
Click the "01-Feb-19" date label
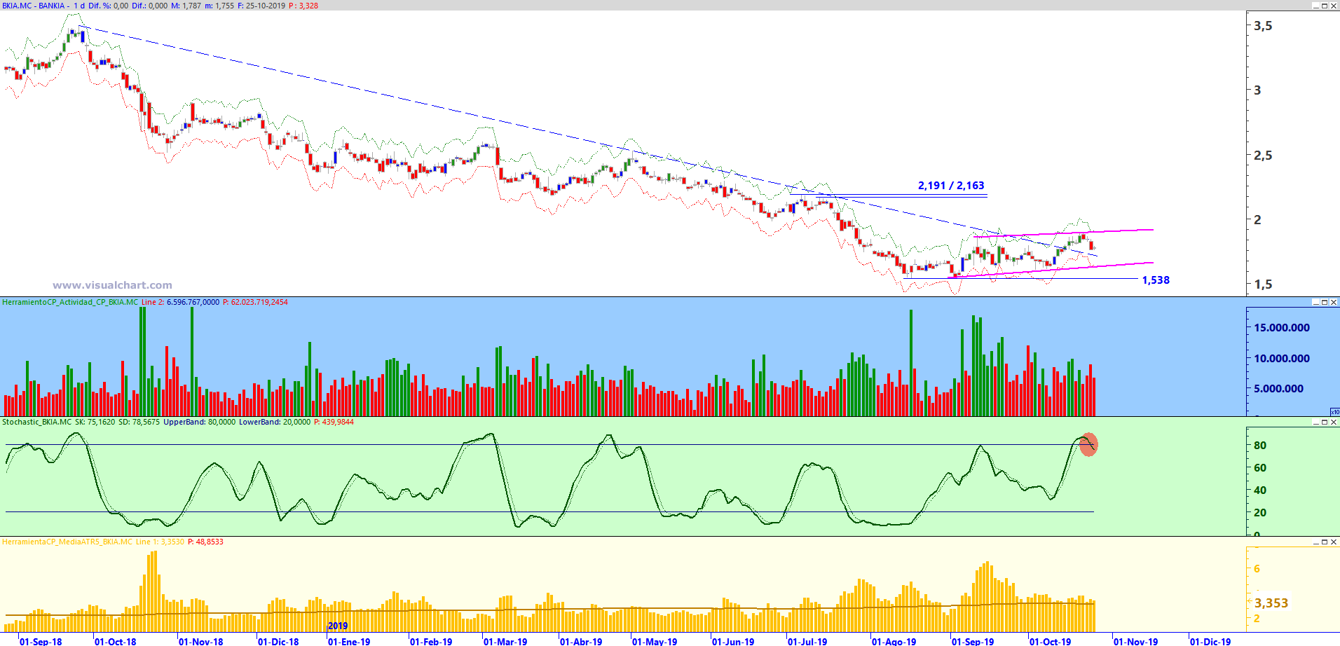[x=431, y=641]
